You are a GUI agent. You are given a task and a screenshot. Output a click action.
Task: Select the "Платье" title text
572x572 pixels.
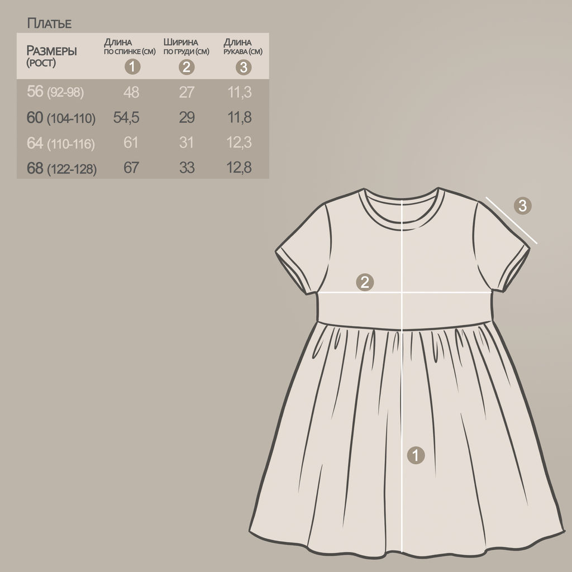click(49, 23)
